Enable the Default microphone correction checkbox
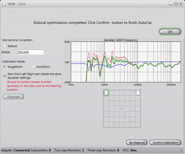The image size is (185, 154). pyautogui.click(x=5, y=46)
